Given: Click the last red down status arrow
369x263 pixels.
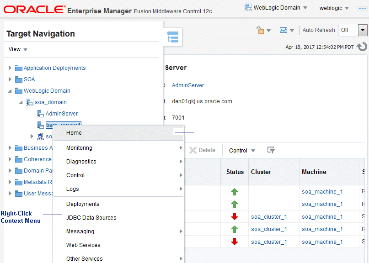Looking at the screenshot, I should (x=235, y=242).
